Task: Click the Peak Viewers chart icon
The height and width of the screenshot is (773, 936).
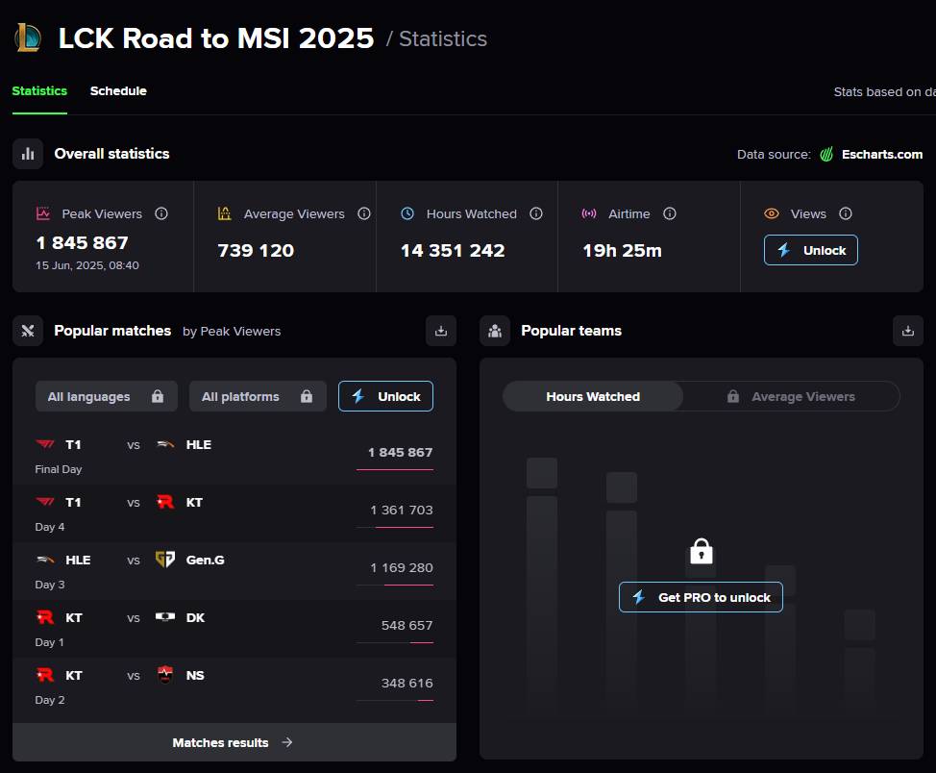Action: pyautogui.click(x=43, y=213)
